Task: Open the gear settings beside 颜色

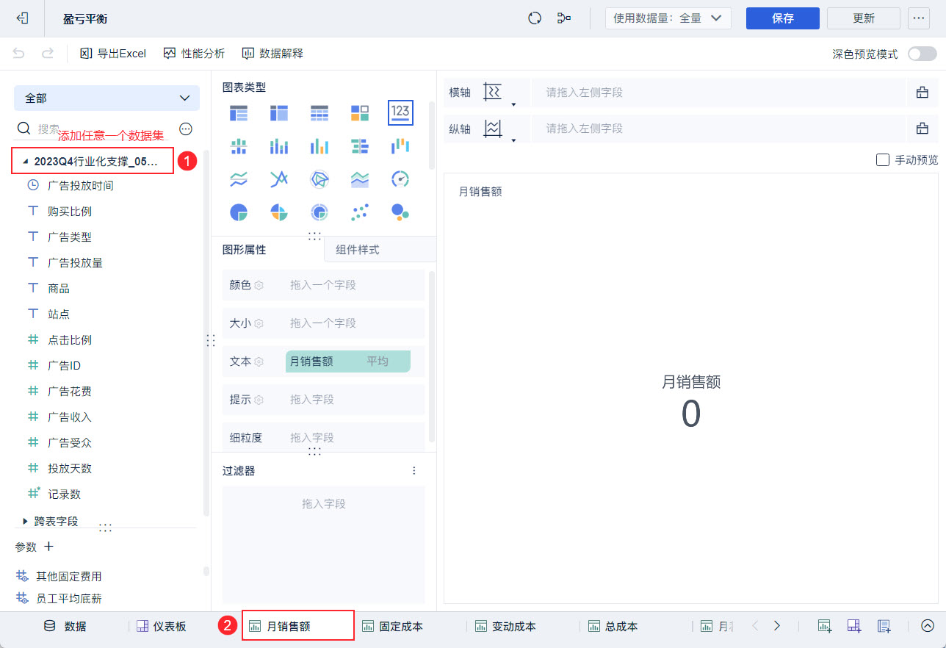Action: (x=259, y=285)
